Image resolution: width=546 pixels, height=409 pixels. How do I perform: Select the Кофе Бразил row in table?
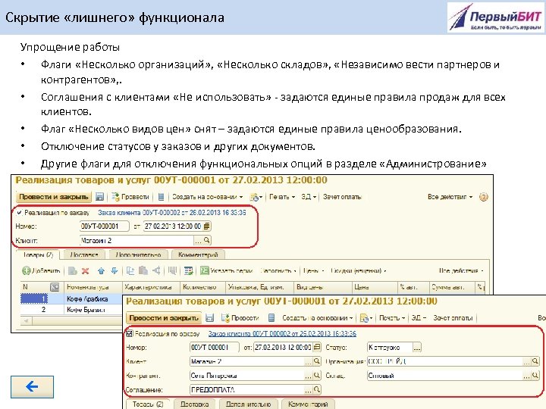[x=71, y=310]
